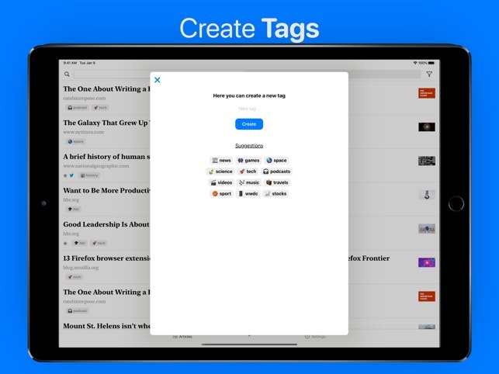Choose the space tag suggestion
Screen dimensions: 499x374
(x=276, y=161)
